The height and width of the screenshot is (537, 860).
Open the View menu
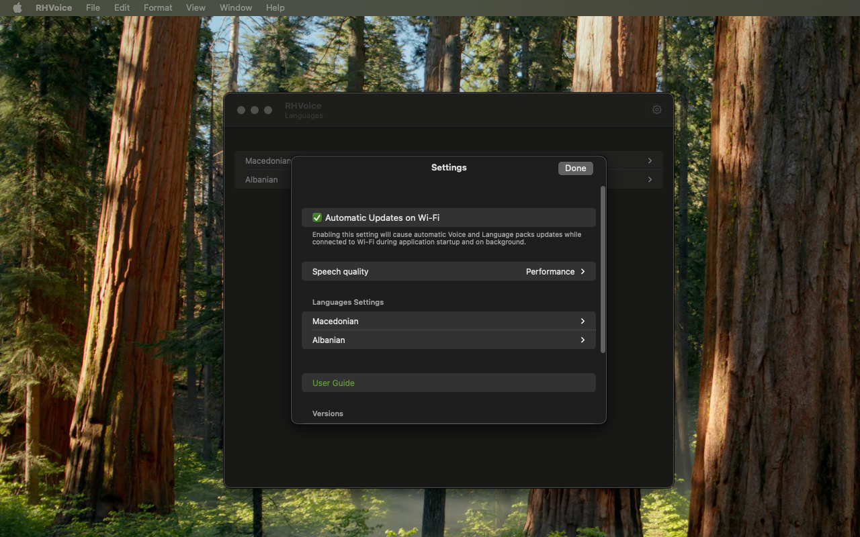coord(196,7)
